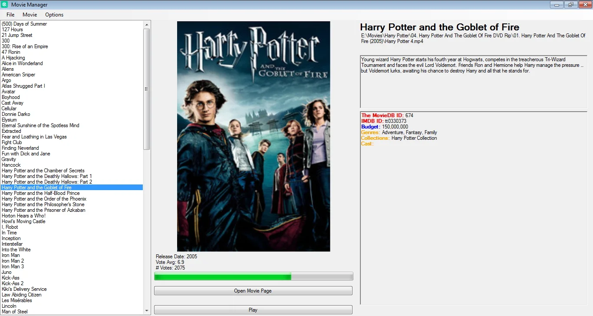Select "Lincoln" in movie list
This screenshot has height=316, width=593.
(x=72, y=306)
